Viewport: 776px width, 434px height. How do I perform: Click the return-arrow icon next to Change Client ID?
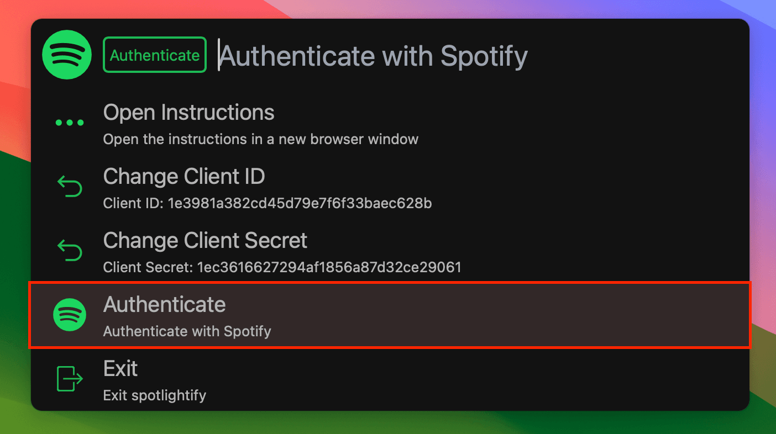tap(70, 187)
